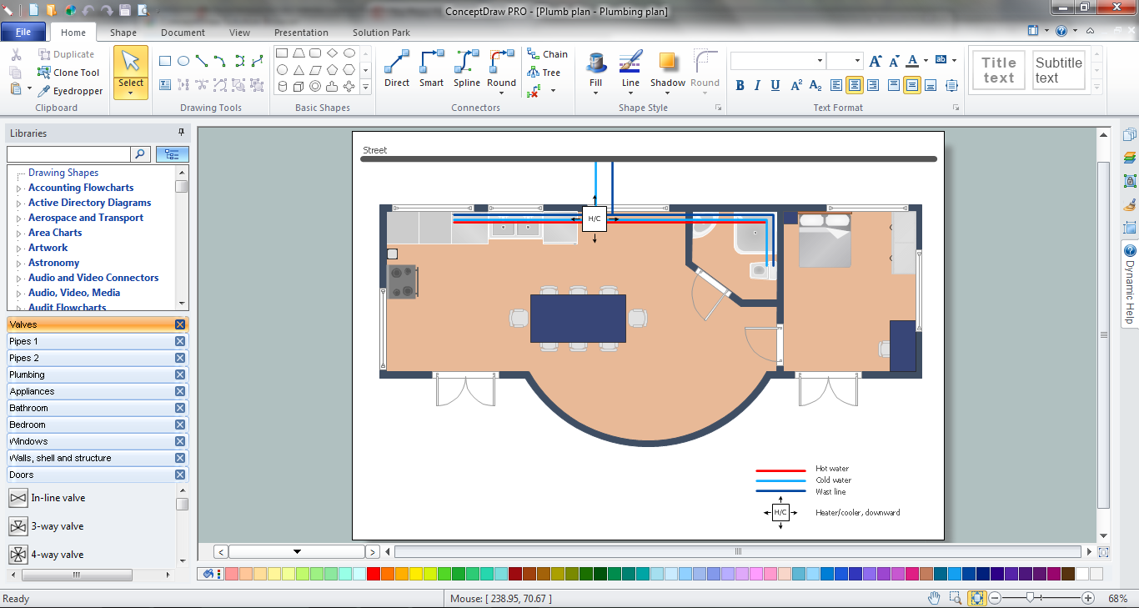Close the Valves library panel
Viewport: 1139px width, 608px height.
click(x=180, y=324)
